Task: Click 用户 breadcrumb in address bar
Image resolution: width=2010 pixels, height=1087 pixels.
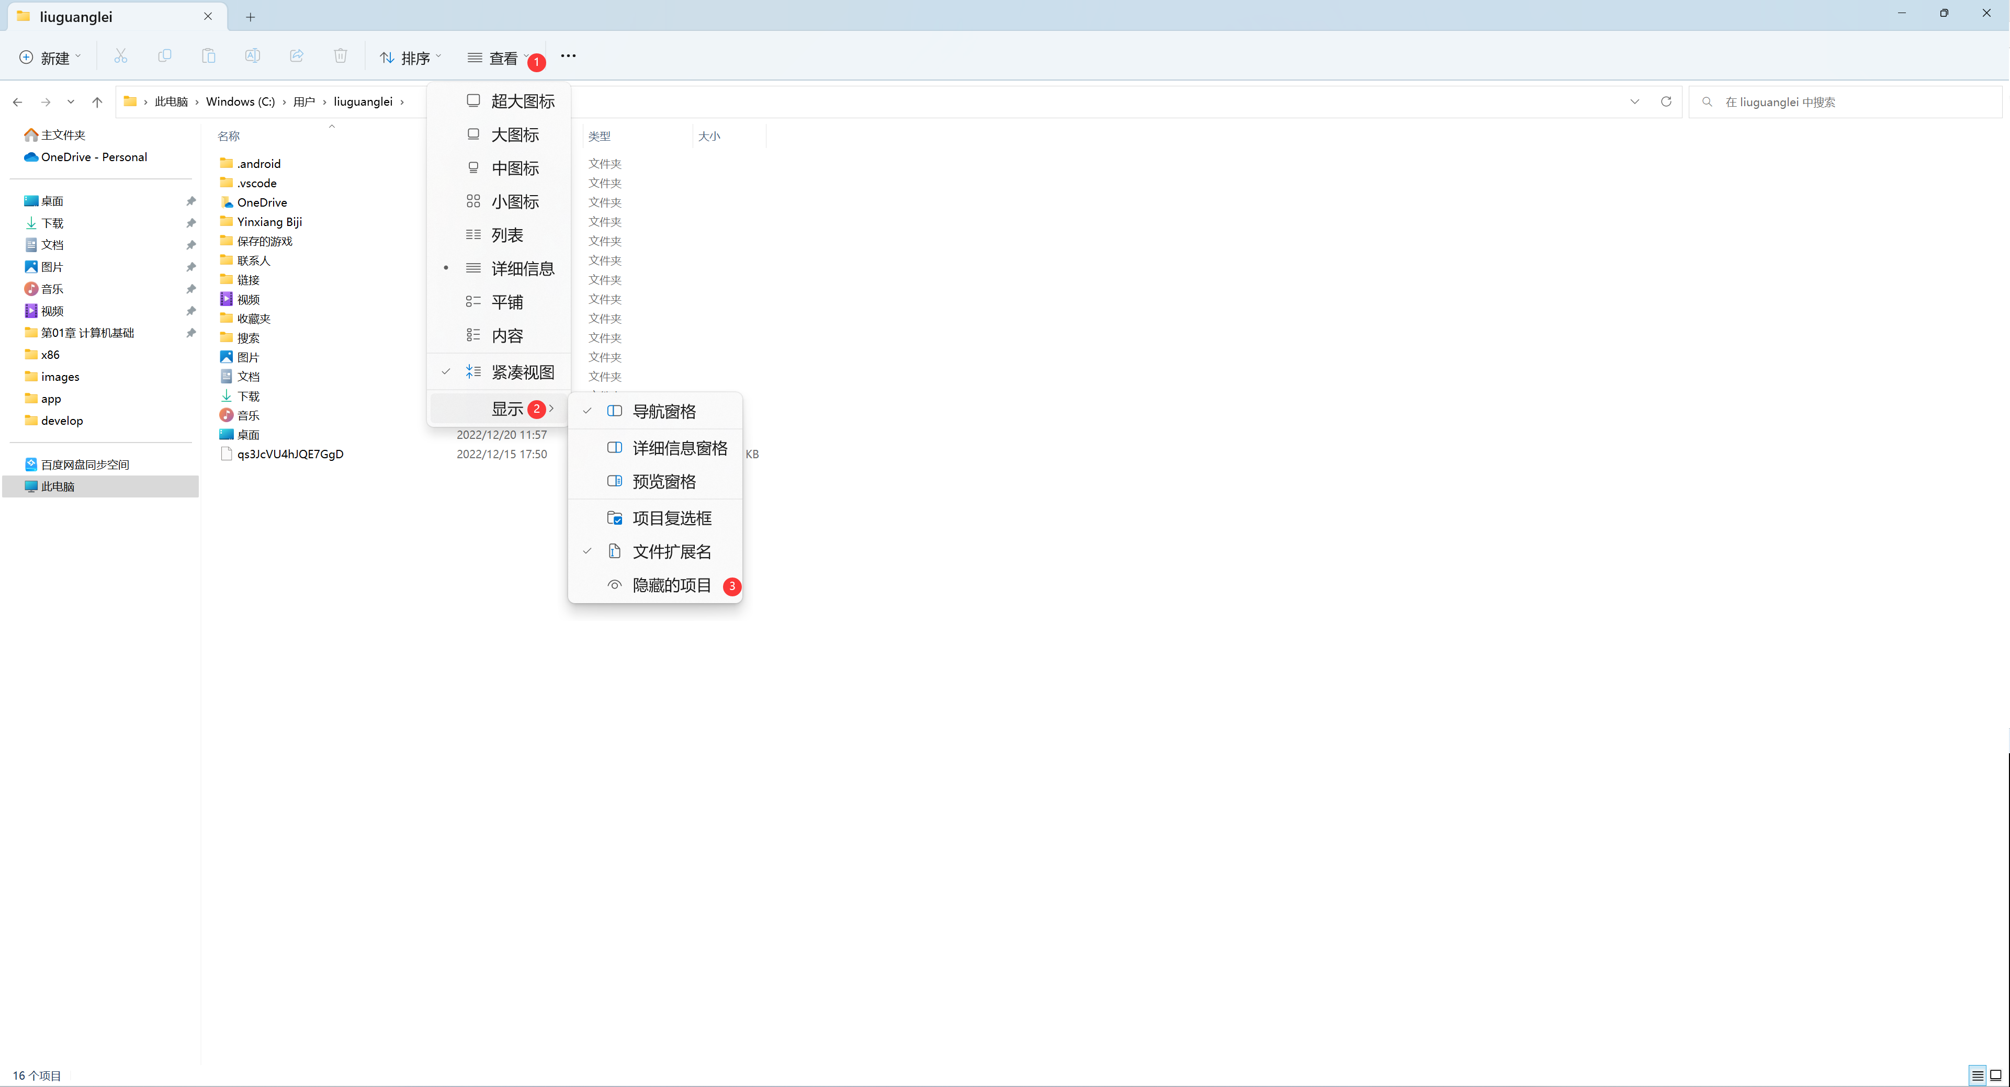Action: pyautogui.click(x=303, y=102)
